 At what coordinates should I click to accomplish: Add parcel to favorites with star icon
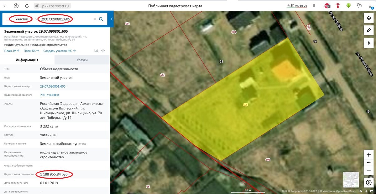click(x=103, y=51)
